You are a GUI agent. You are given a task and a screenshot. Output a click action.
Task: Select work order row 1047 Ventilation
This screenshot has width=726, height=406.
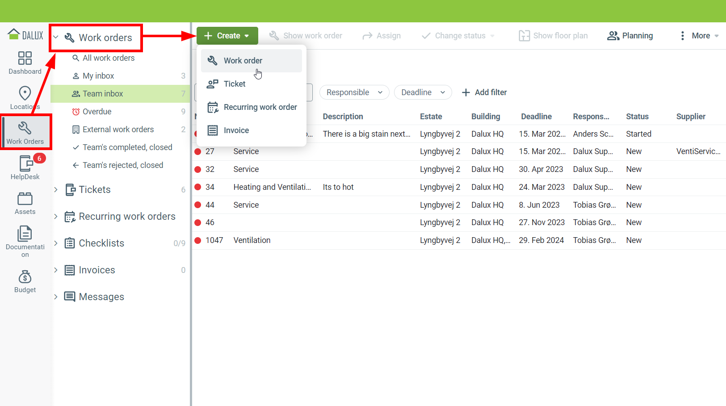[252, 240]
